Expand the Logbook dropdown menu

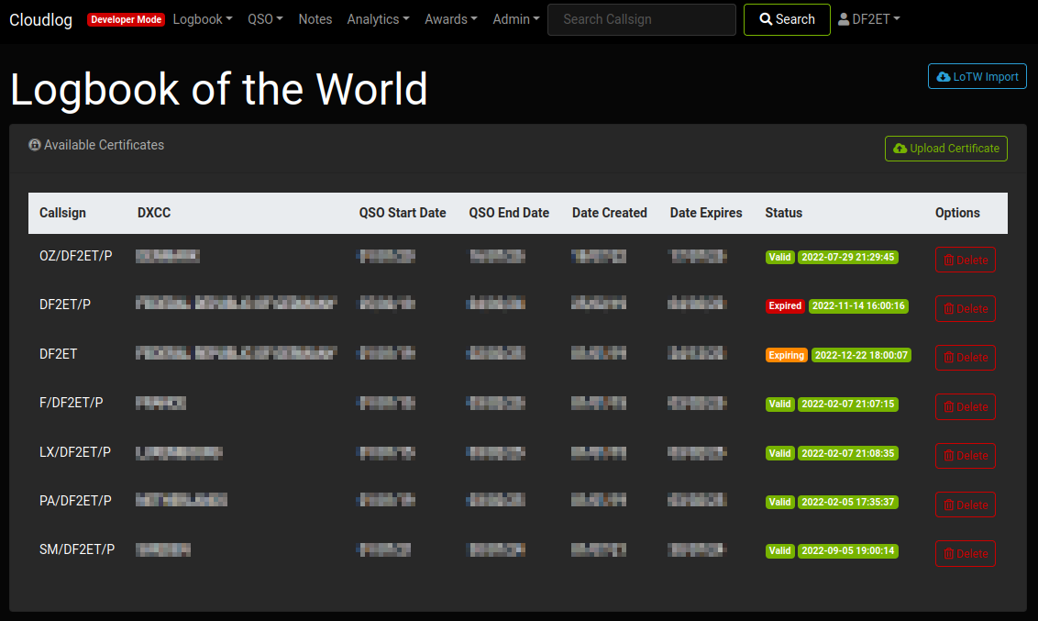point(203,19)
